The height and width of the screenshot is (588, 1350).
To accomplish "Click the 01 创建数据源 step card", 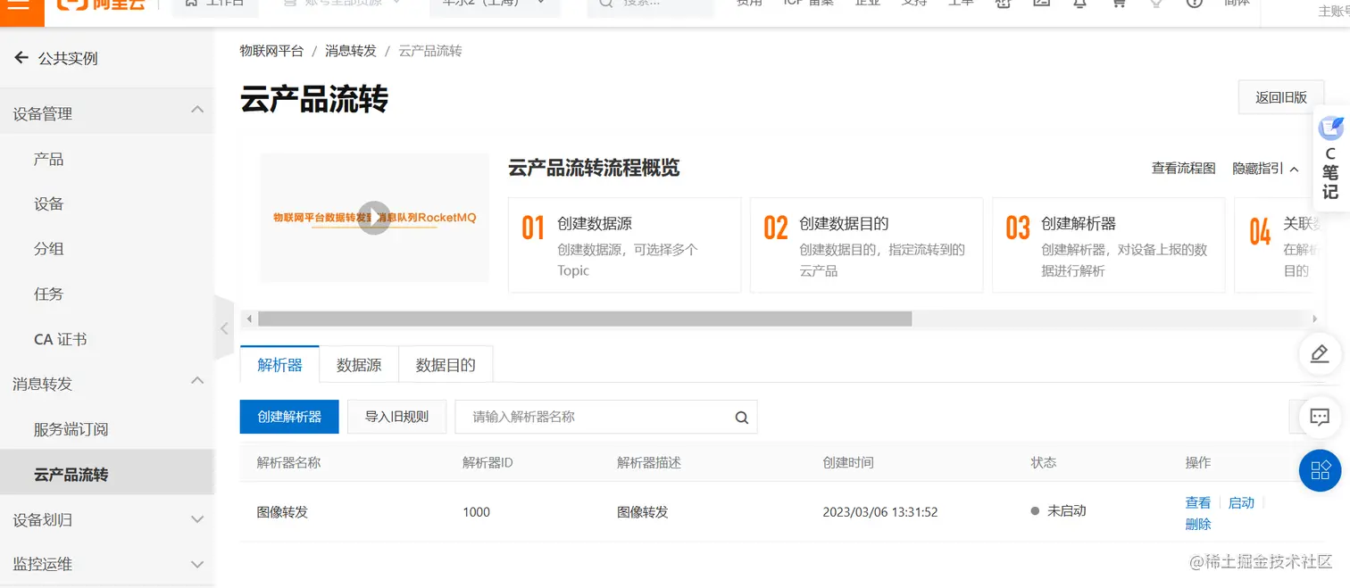I will coord(624,245).
